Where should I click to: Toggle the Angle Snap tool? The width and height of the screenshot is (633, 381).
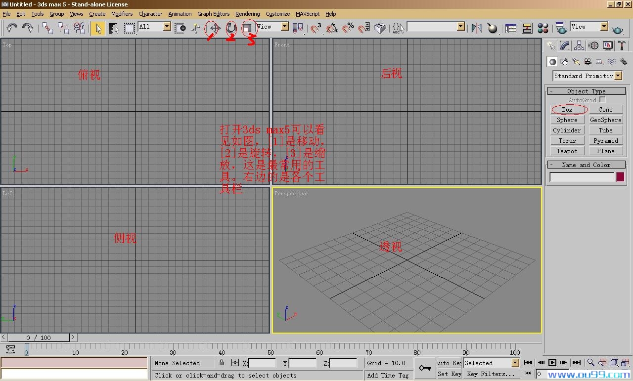(332, 28)
